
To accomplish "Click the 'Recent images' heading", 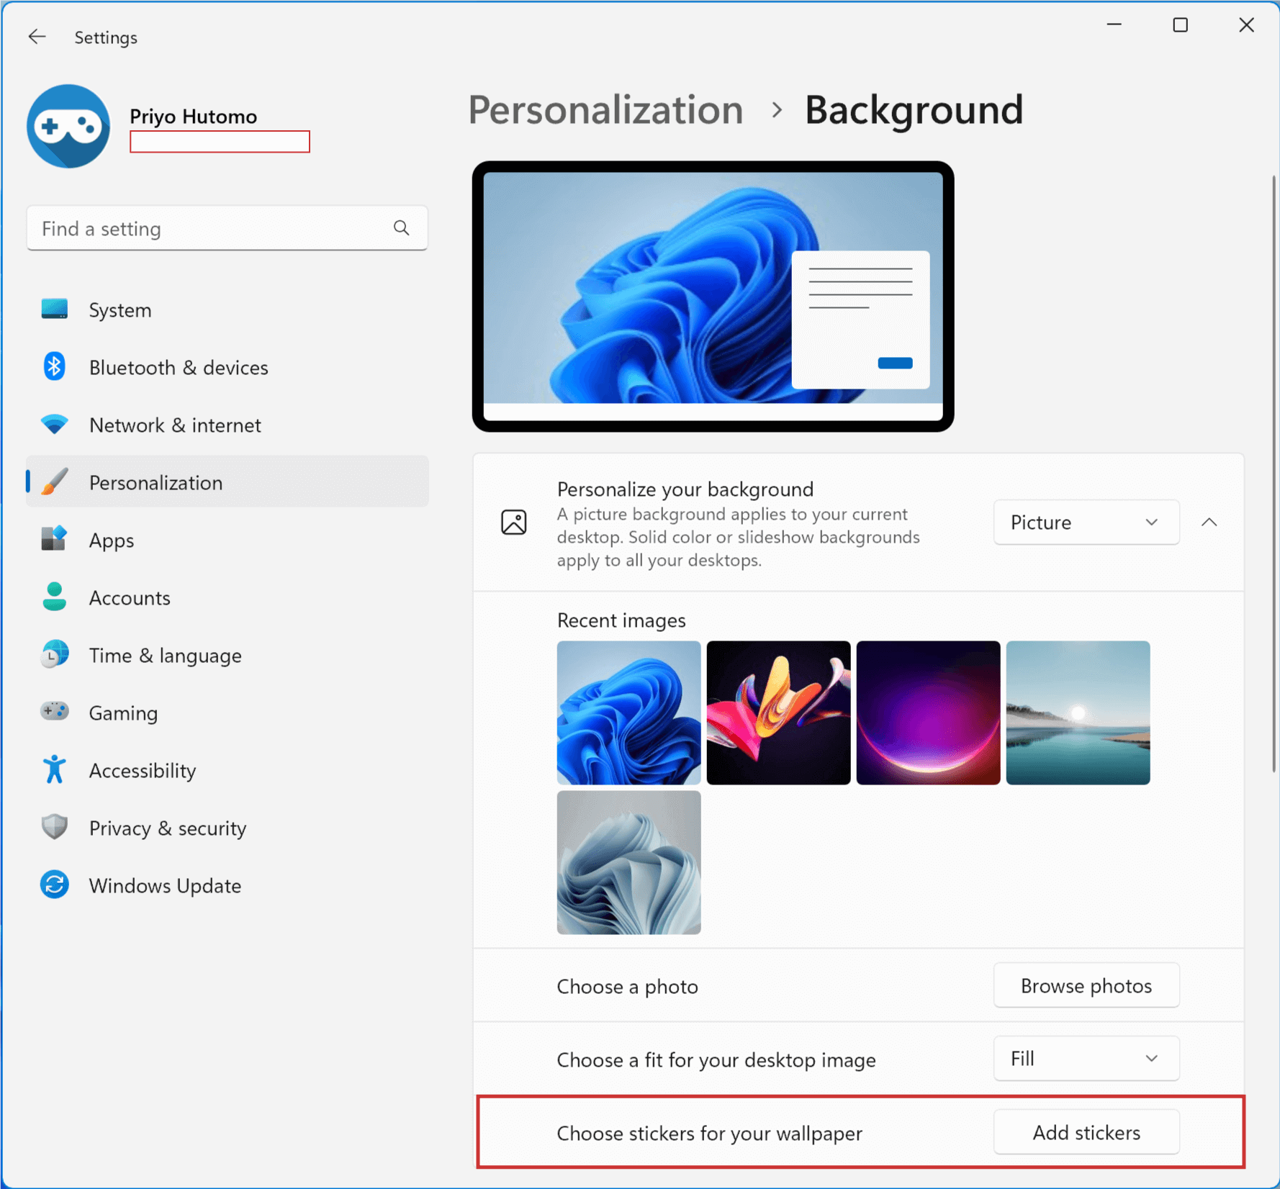I will point(621,620).
